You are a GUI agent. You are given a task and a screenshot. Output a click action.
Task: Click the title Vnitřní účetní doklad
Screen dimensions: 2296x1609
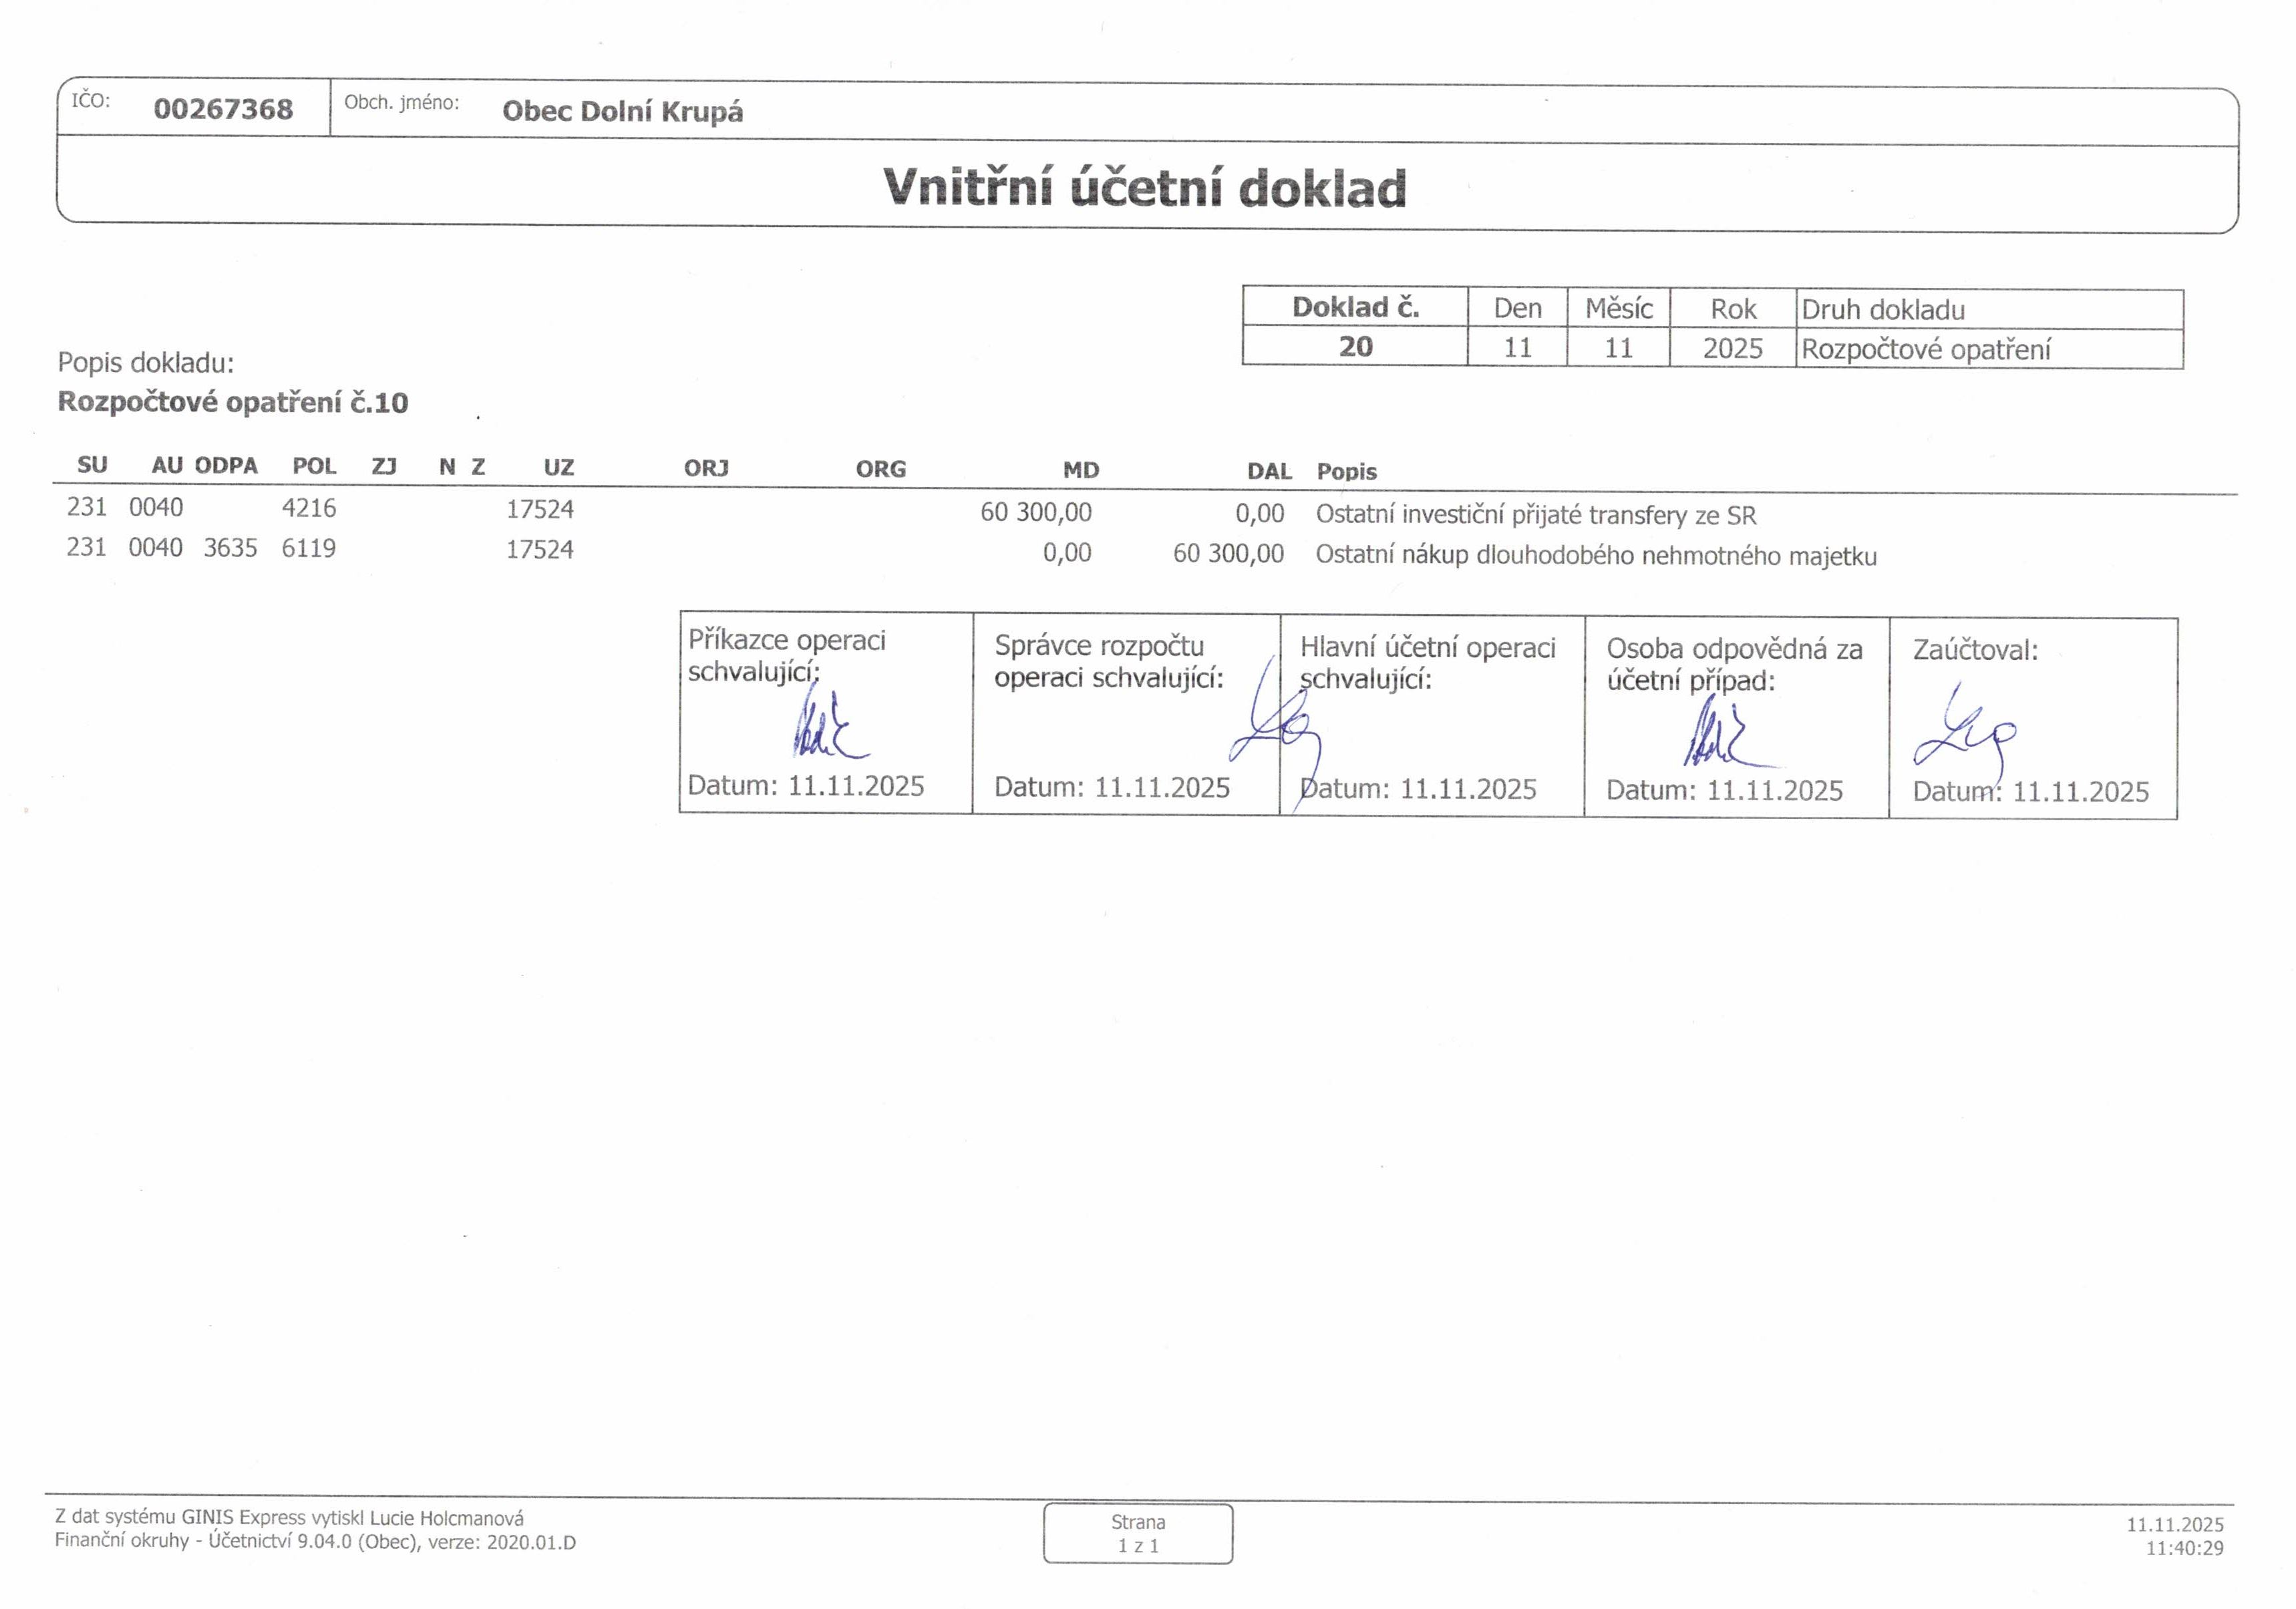click(x=1144, y=188)
